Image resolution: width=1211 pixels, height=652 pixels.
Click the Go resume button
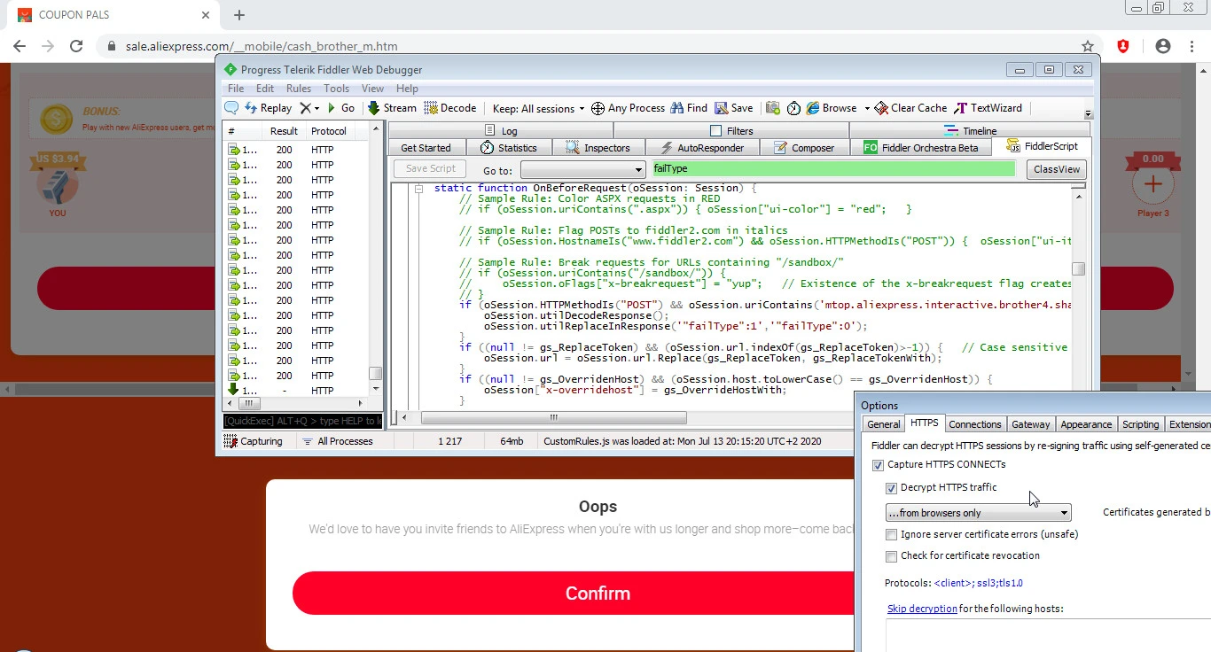[341, 108]
